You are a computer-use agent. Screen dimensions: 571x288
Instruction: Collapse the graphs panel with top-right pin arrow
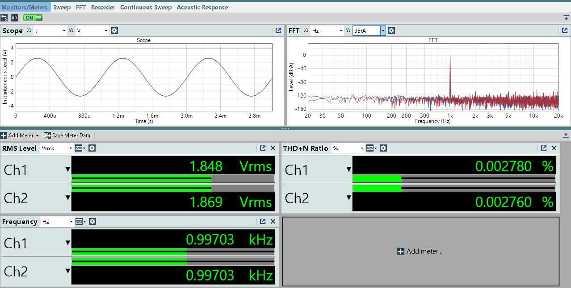[566, 17]
